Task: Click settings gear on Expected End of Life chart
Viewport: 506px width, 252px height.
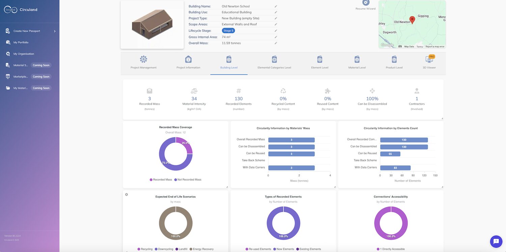Action: coord(126,194)
